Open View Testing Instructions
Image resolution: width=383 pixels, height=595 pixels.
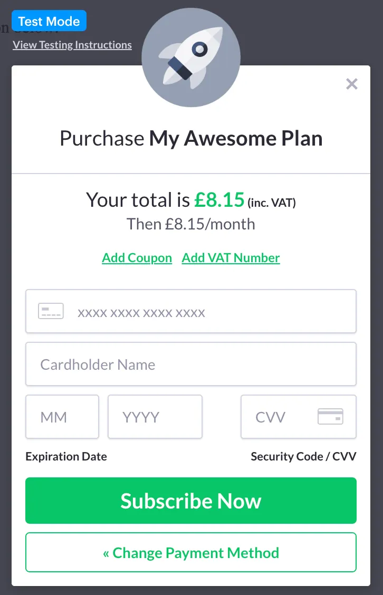[x=72, y=45]
